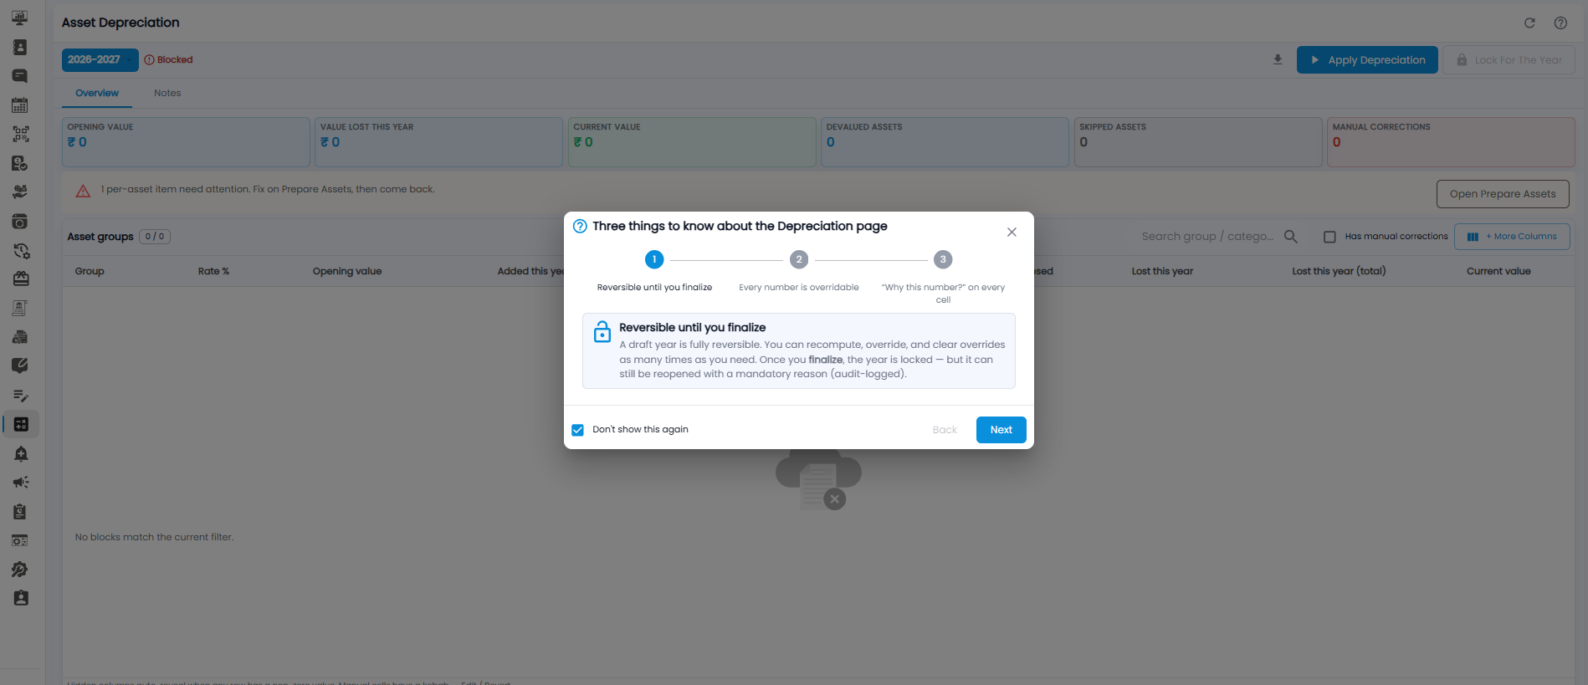Select the active calculator sidebar icon
Viewport: 1588px width, 685px height.
(21, 424)
